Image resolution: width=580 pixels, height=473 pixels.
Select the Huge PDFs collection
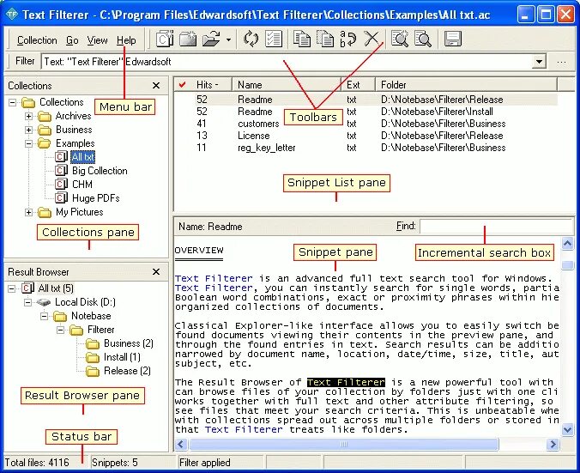96,198
